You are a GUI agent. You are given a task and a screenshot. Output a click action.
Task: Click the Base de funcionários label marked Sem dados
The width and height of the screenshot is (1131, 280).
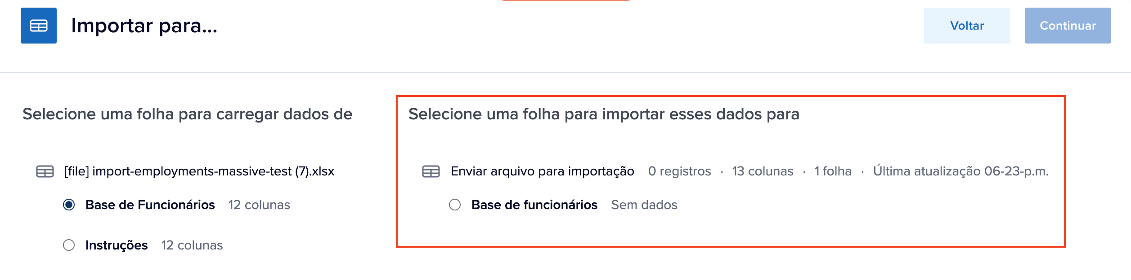(x=534, y=205)
